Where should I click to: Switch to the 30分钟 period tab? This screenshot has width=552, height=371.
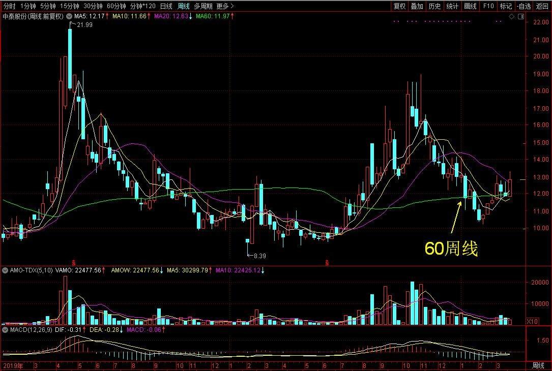[x=93, y=6]
